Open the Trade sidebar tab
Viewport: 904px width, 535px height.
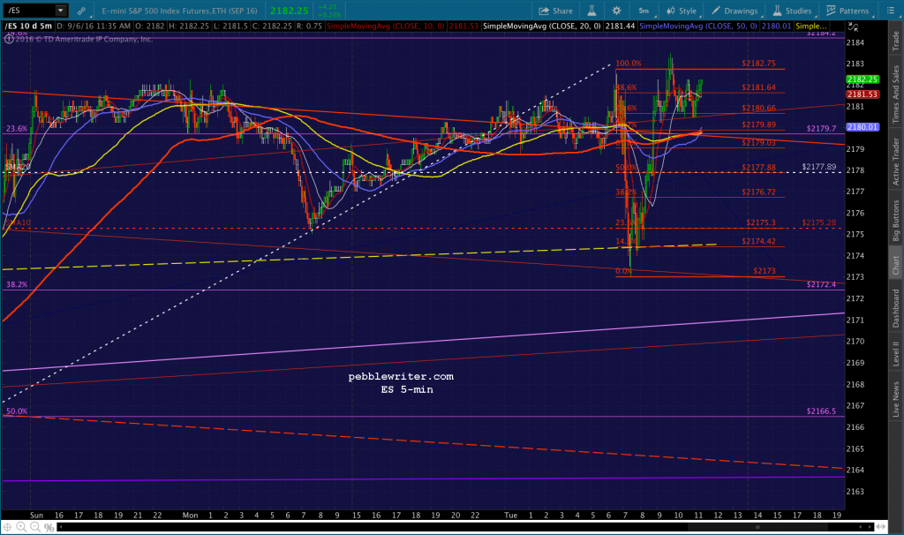[x=895, y=41]
